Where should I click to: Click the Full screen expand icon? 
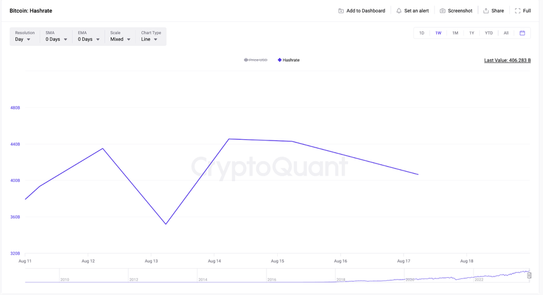click(x=517, y=11)
